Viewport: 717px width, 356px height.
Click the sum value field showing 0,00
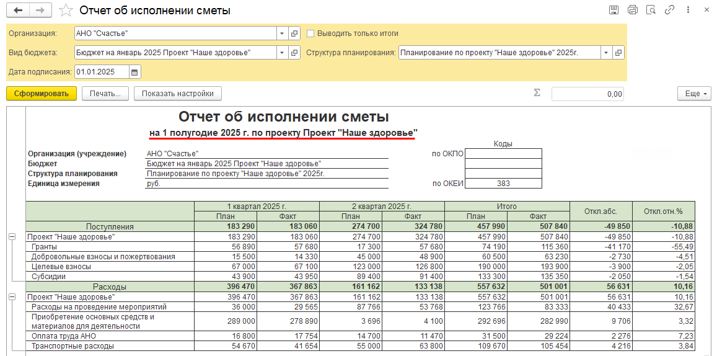587,94
